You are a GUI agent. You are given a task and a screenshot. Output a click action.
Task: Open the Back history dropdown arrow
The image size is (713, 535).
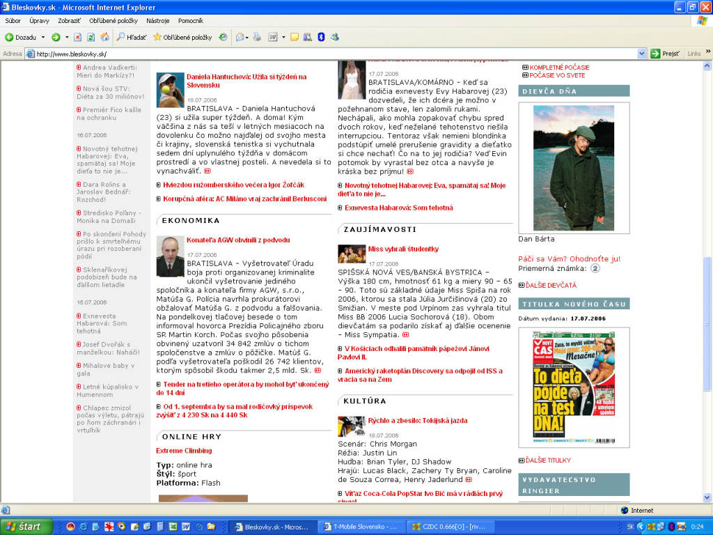click(x=43, y=38)
